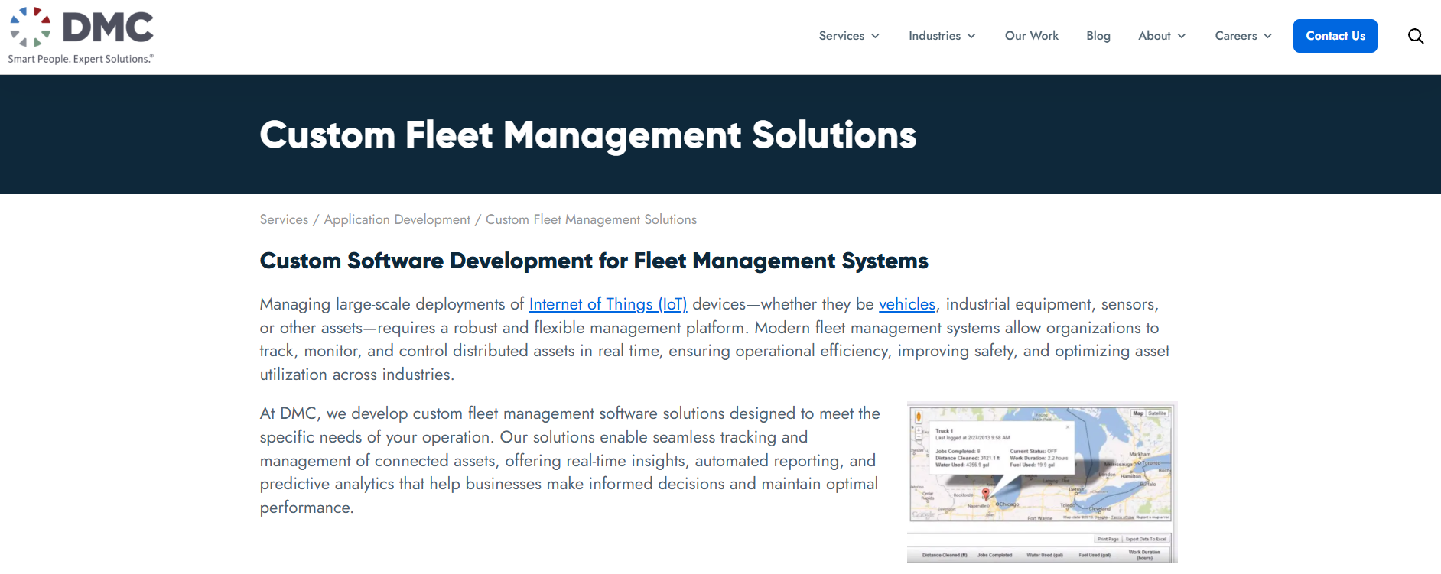Screen dimensions: 1441x574
Task: Go to the Our Work page
Action: [1032, 36]
